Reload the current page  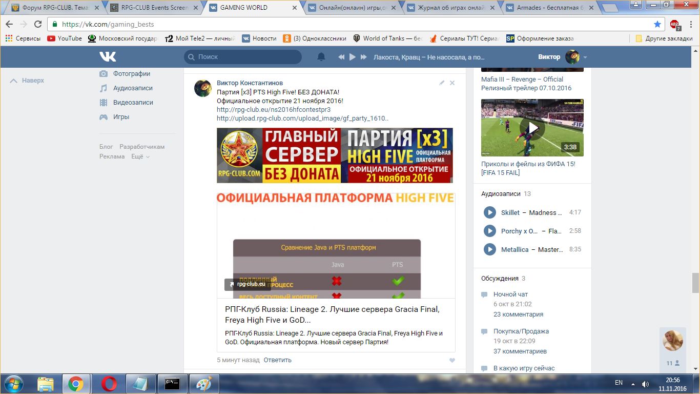click(x=38, y=24)
